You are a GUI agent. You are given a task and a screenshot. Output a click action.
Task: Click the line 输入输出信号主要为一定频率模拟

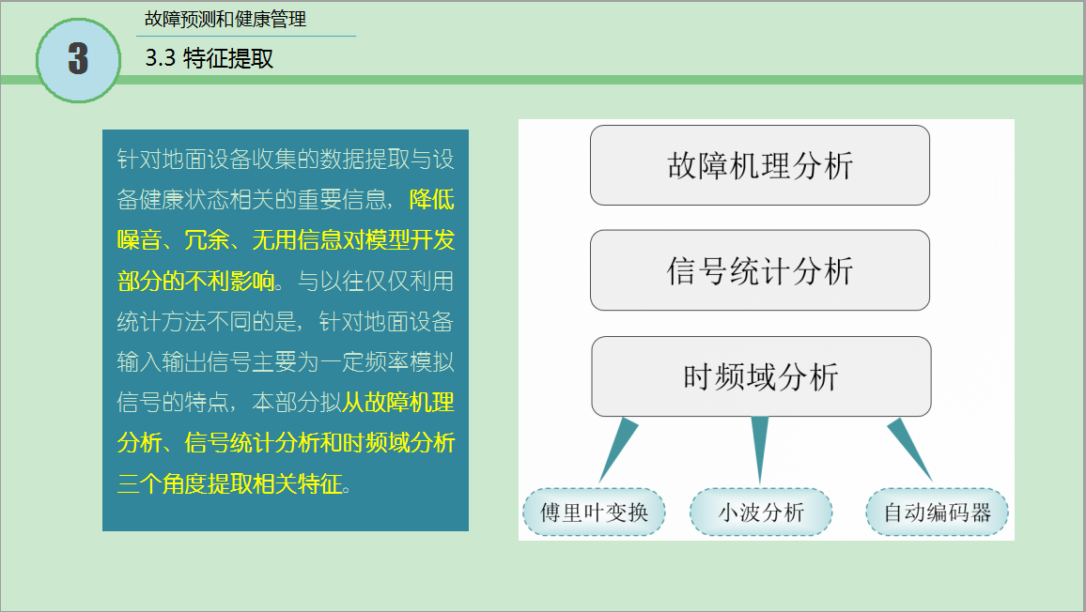pos(286,361)
